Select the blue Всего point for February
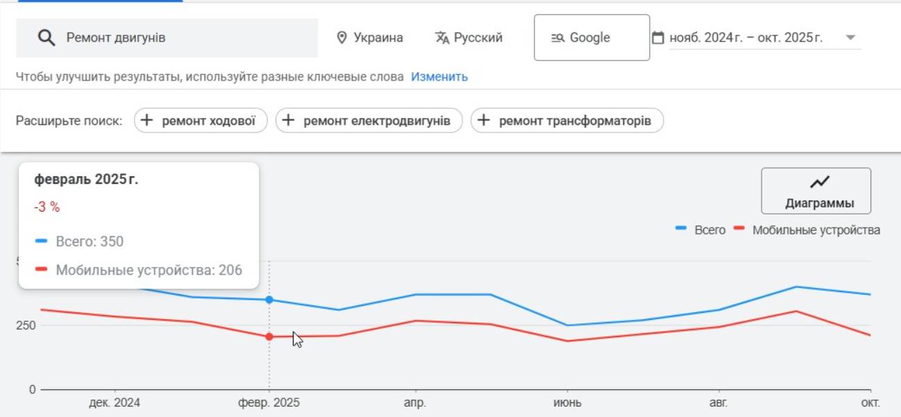Image resolution: width=901 pixels, height=417 pixels. click(269, 300)
